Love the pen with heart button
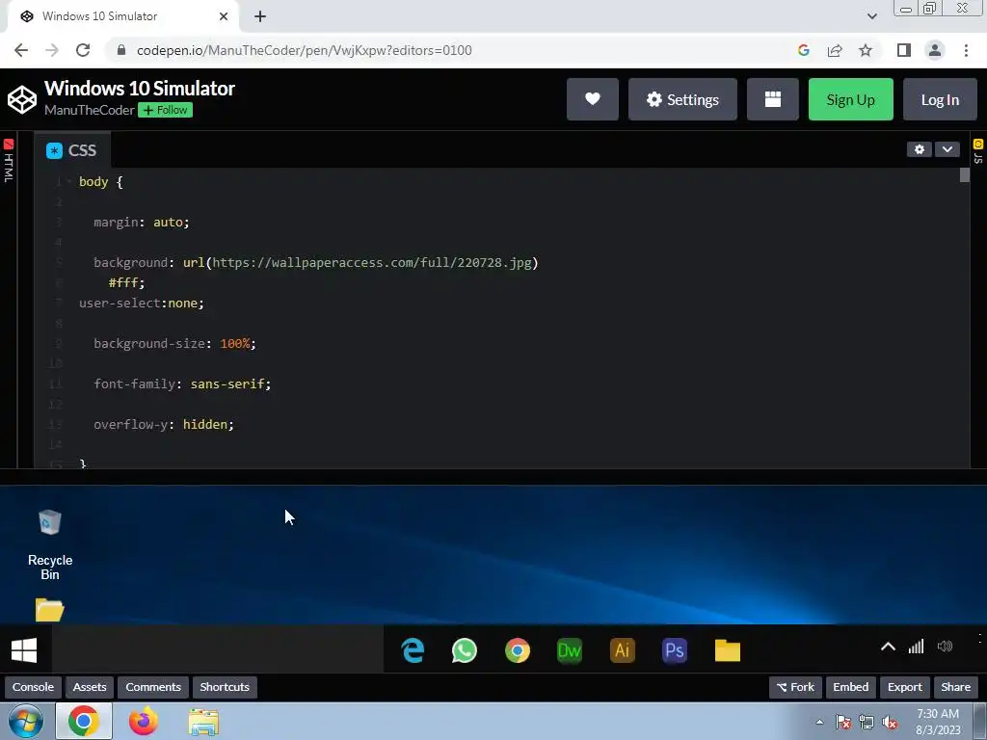 click(x=593, y=99)
